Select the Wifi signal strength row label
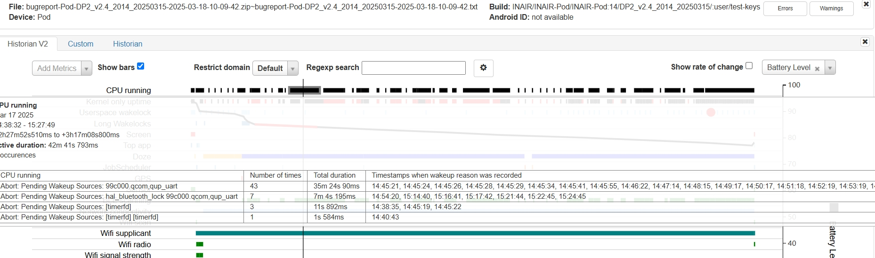 click(118, 255)
